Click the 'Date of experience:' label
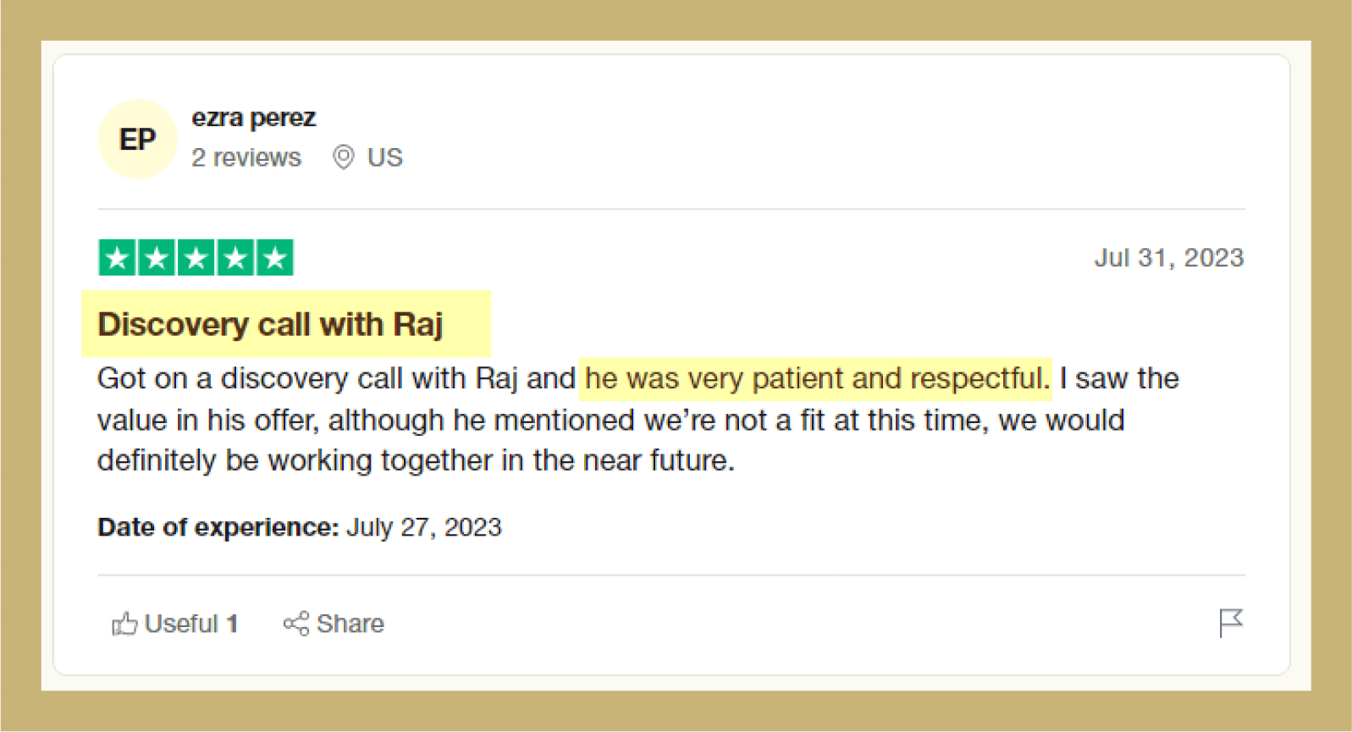 pos(218,527)
